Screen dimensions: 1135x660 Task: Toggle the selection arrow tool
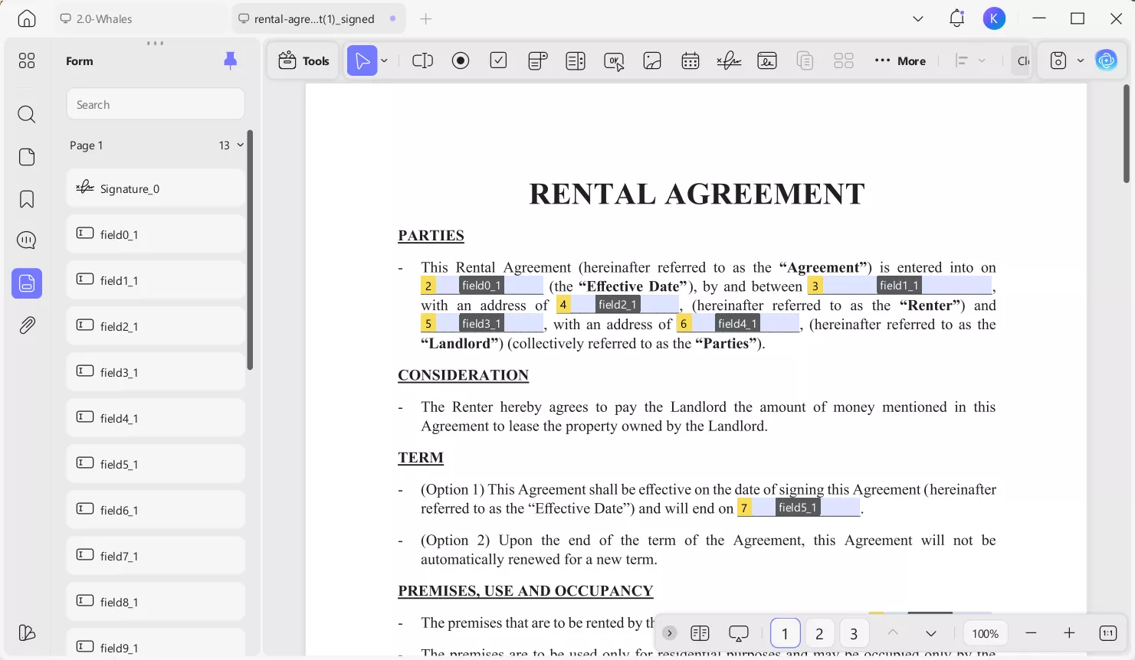point(362,60)
